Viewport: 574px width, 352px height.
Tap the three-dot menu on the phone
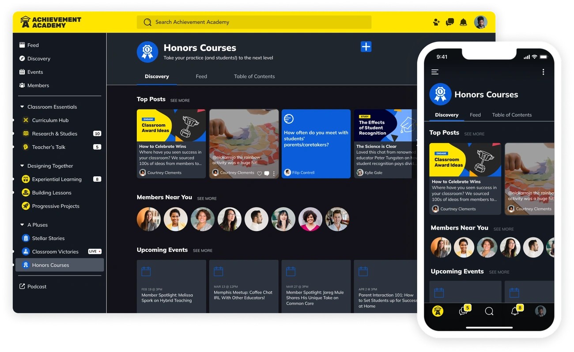pyautogui.click(x=543, y=72)
